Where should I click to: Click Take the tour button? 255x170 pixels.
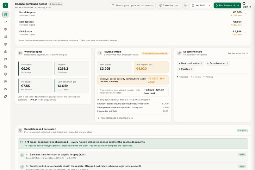169,5
